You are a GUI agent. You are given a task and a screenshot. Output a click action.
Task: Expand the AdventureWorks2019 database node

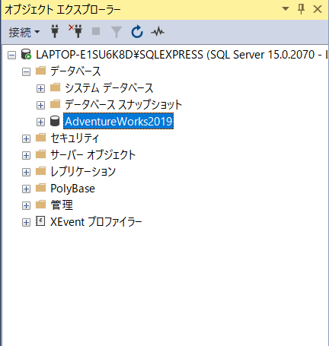[x=40, y=122]
